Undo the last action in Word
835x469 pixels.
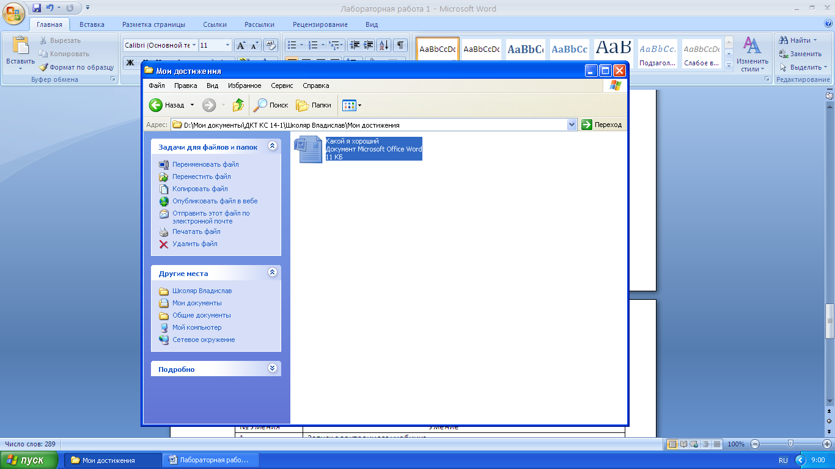click(x=50, y=8)
